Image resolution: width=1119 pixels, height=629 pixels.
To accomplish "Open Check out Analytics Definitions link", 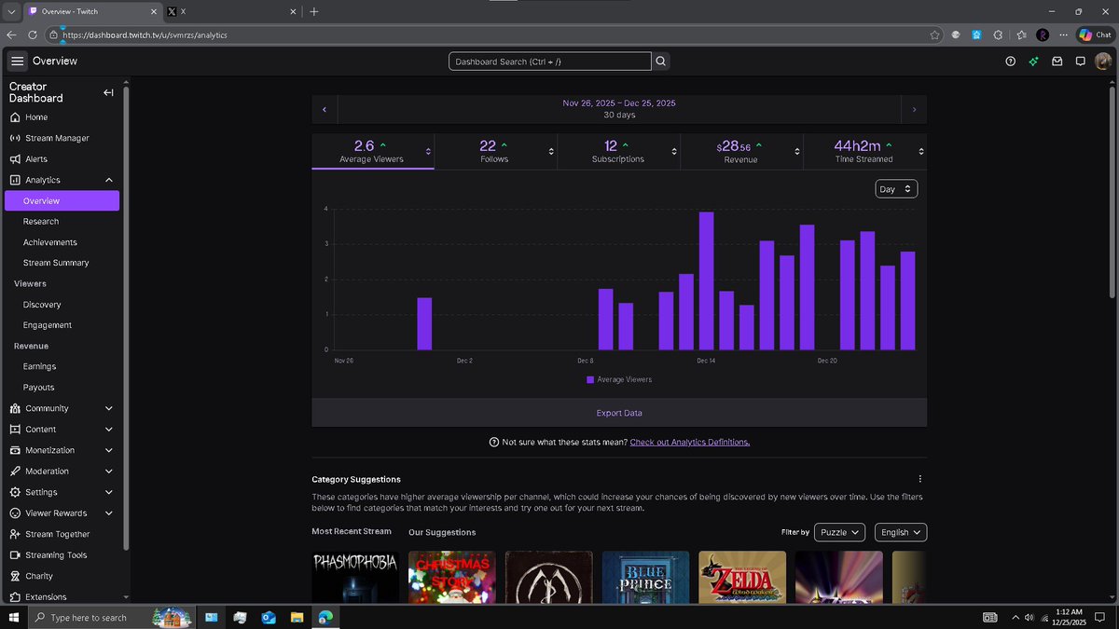I will pos(690,442).
